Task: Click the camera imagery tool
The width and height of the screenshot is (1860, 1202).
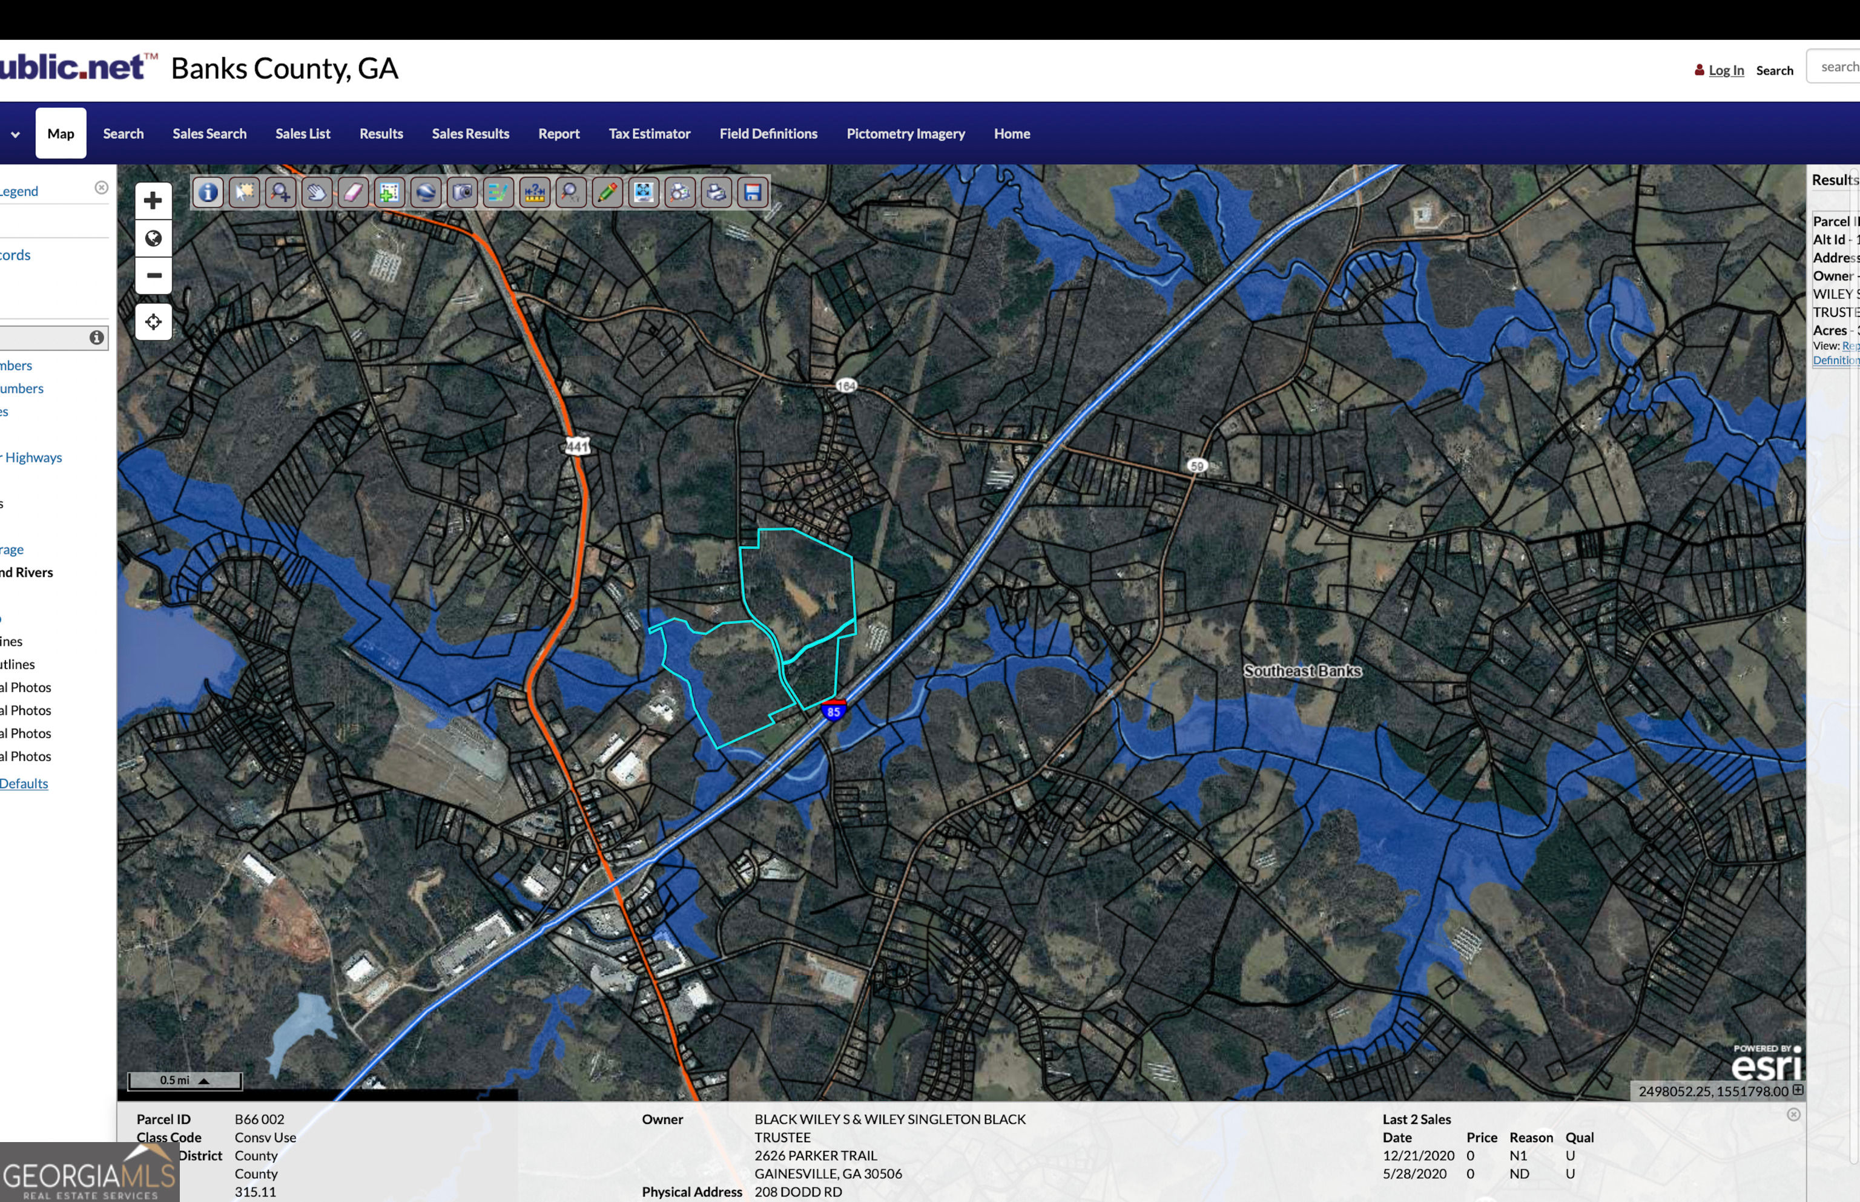Action: coord(462,192)
